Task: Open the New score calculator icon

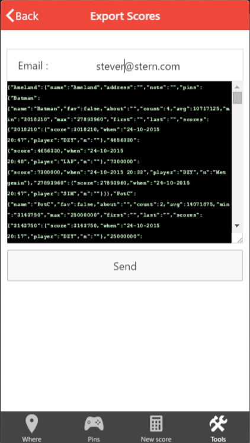Action: point(156,424)
